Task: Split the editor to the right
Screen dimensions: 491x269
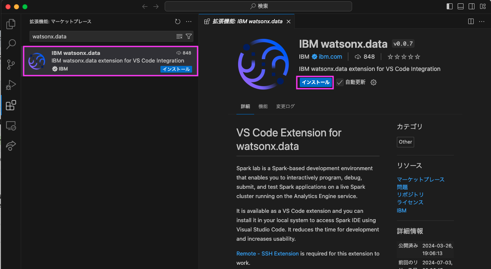Action: point(471,21)
